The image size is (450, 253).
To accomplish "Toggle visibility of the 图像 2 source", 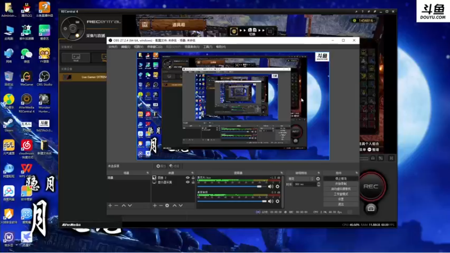I will 188,178.
